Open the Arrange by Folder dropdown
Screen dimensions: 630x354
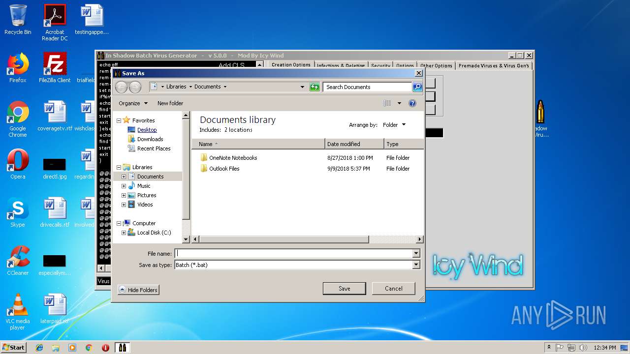point(394,125)
